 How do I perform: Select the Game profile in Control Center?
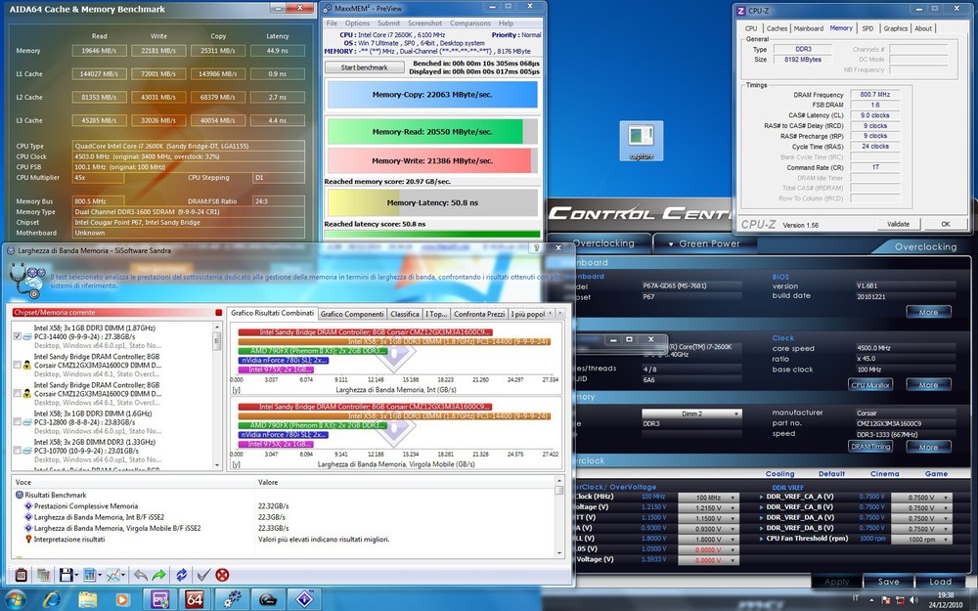click(x=936, y=474)
